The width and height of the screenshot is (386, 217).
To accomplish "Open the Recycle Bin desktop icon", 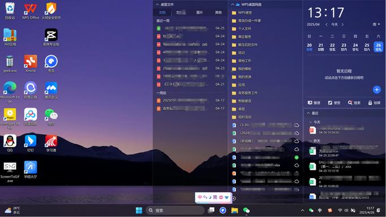I will 10,11.
